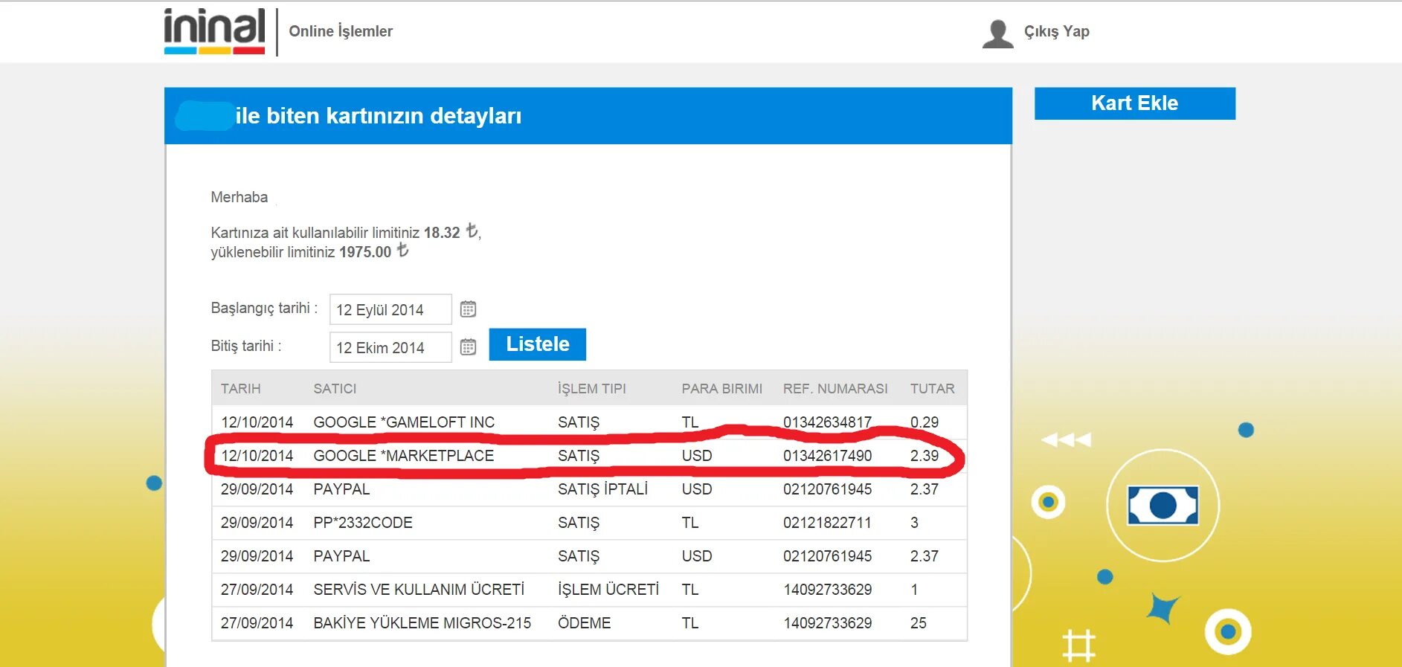This screenshot has width=1402, height=667.
Task: Click the card details header title
Action: 378,116
